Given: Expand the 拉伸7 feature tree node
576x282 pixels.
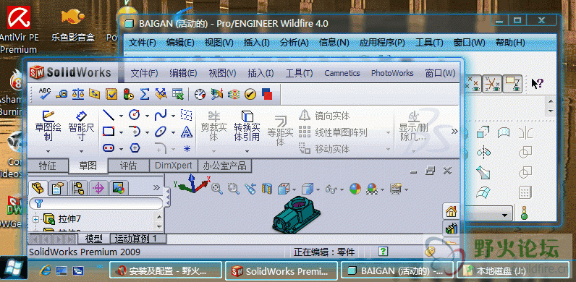Looking at the screenshot, I should click(35, 219).
